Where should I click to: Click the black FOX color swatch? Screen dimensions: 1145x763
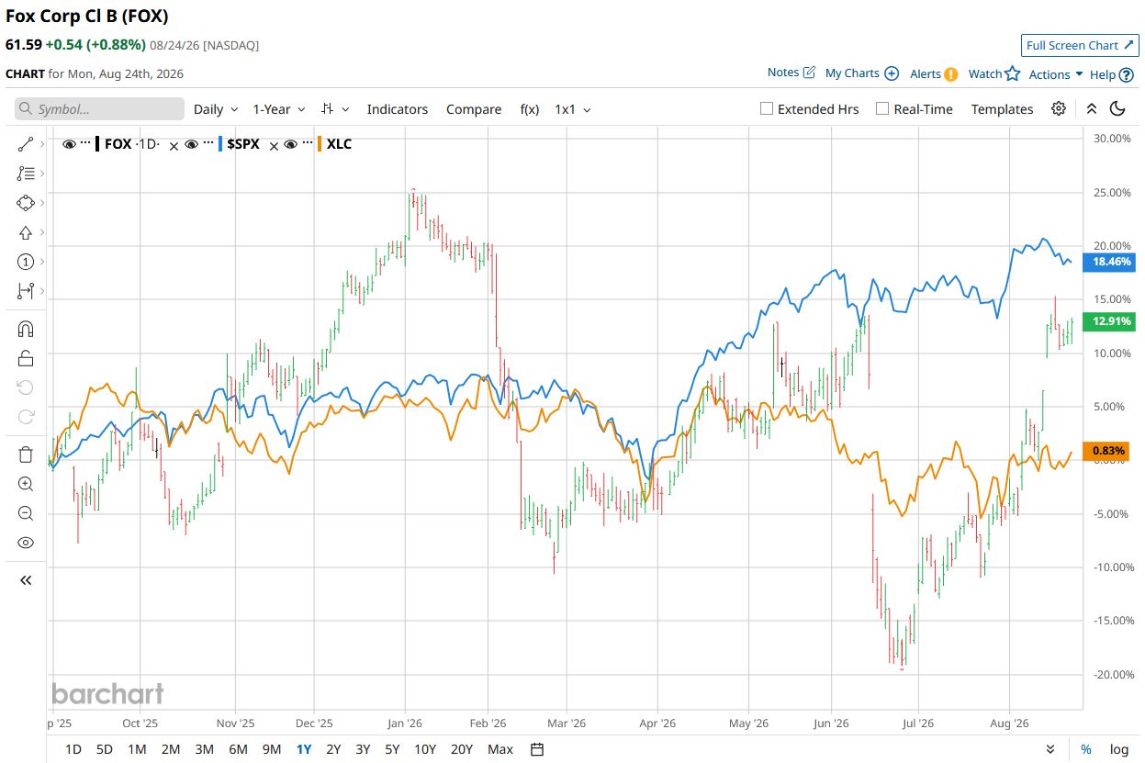pyautogui.click(x=97, y=144)
